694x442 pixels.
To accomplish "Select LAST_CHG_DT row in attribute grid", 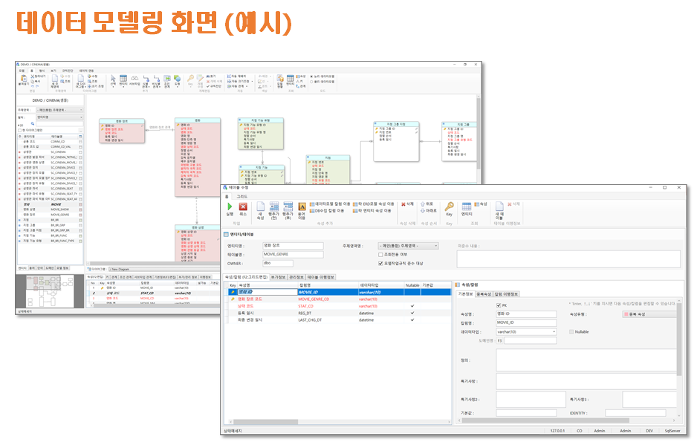I will point(340,320).
